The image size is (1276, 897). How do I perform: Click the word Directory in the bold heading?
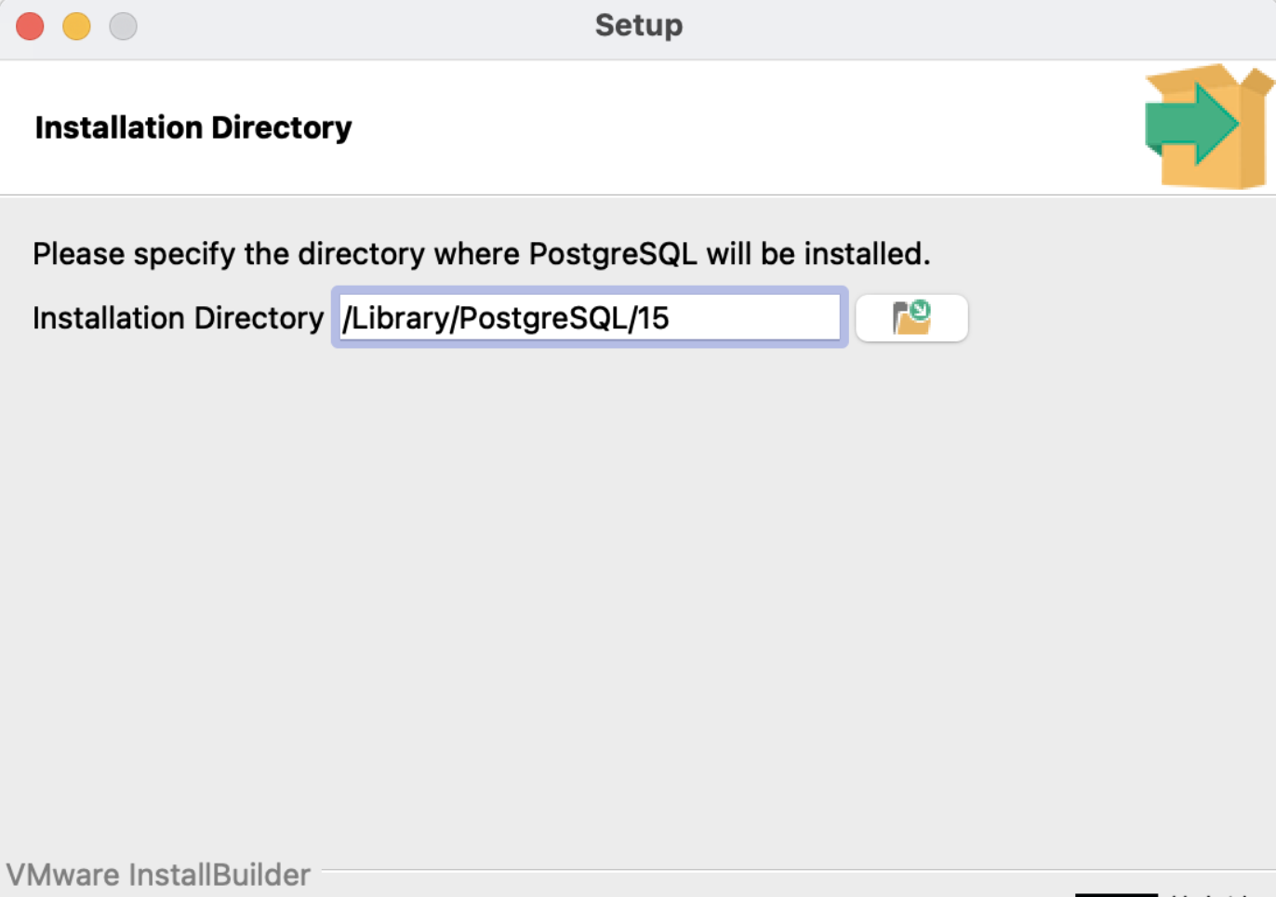281,127
